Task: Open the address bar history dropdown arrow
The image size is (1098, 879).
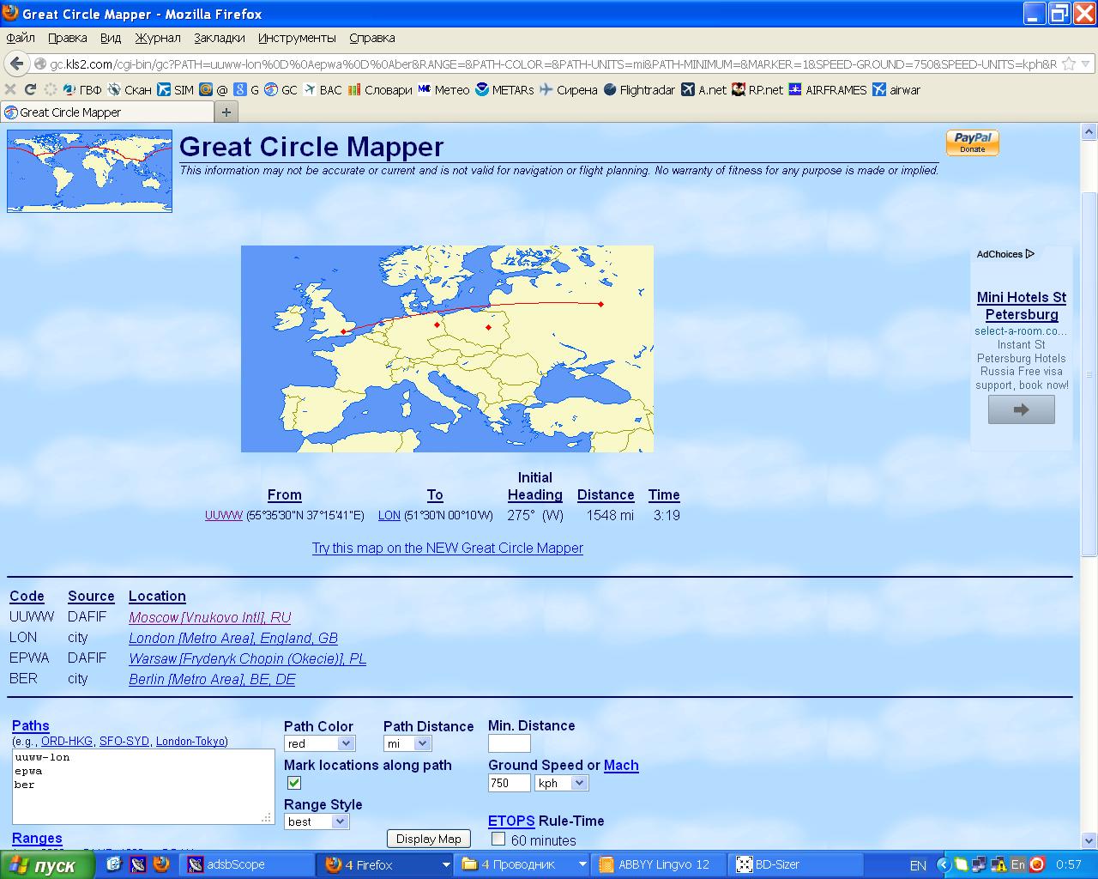Action: click(x=1086, y=64)
